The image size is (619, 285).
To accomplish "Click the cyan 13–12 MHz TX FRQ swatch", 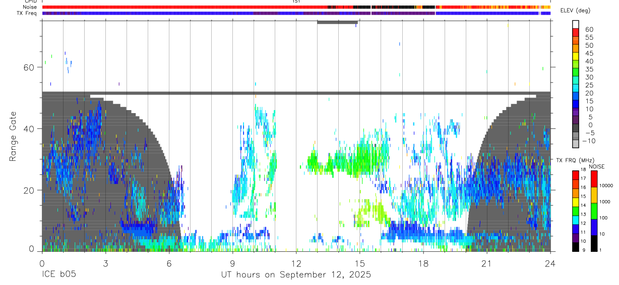I will pyautogui.click(x=576, y=220).
